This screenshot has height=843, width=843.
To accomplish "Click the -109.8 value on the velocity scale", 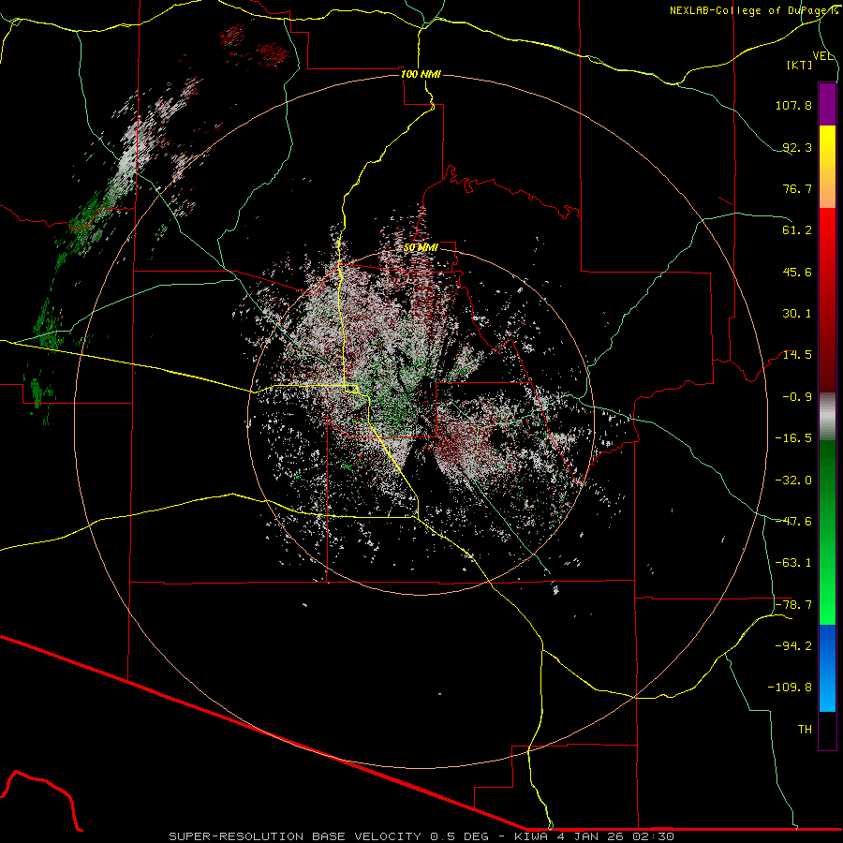I will [x=790, y=688].
